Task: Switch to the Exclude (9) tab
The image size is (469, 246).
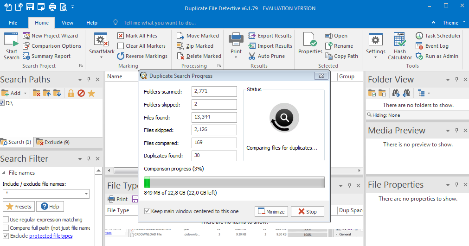Action: tap(53, 142)
